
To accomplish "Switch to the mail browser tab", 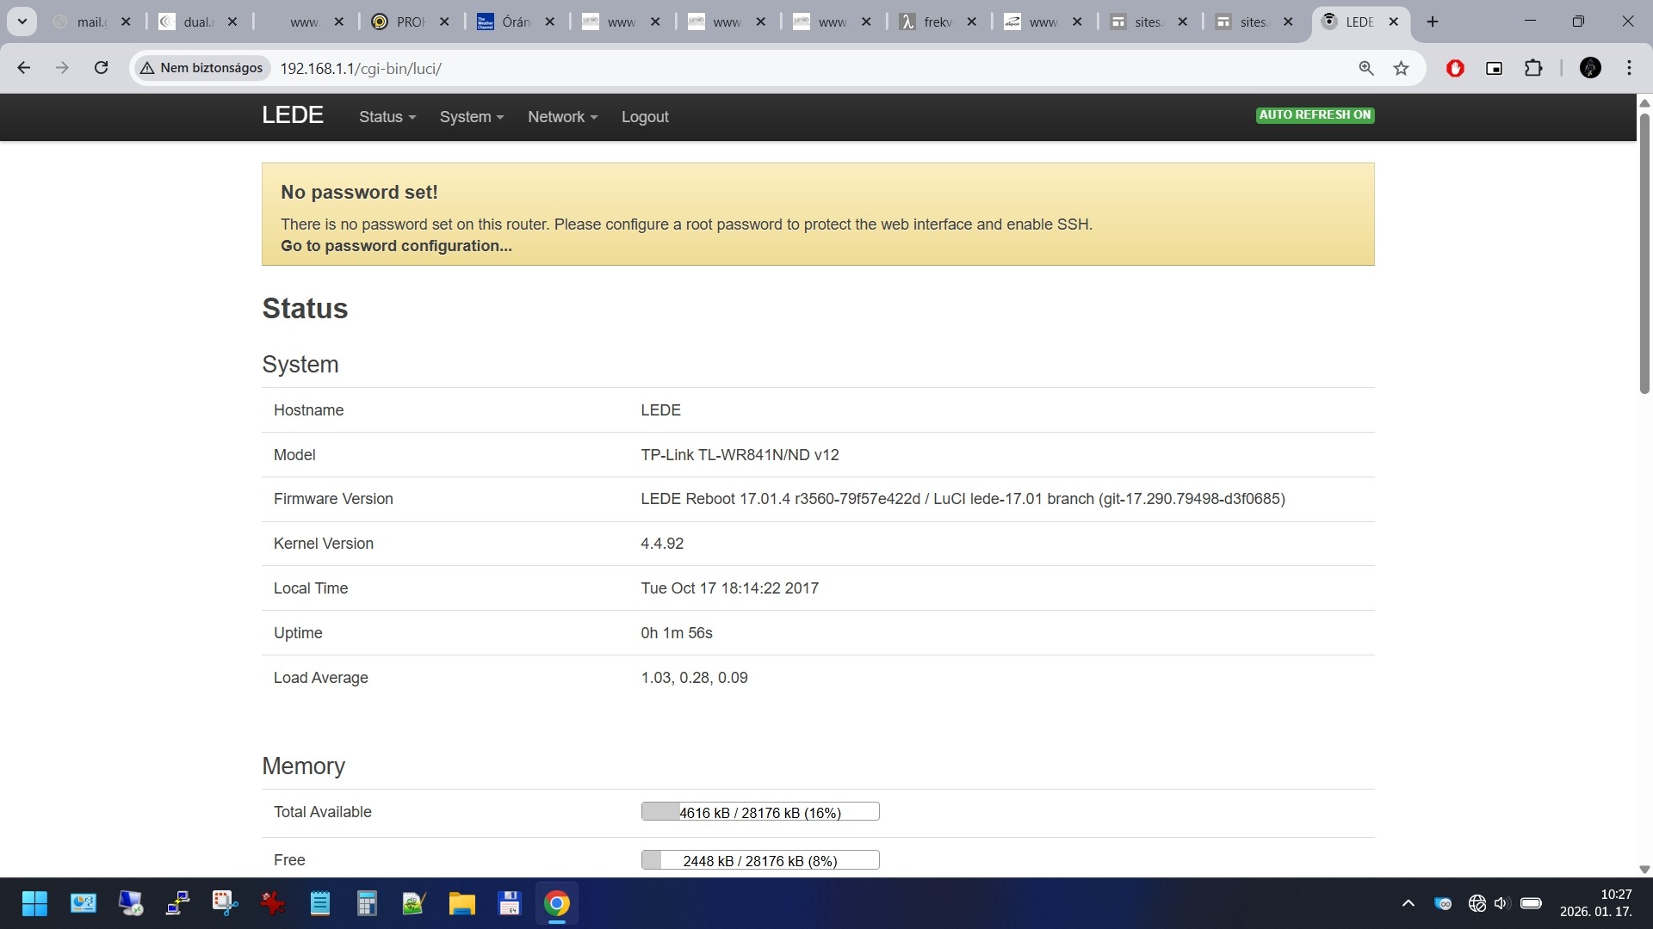I will click(x=89, y=22).
